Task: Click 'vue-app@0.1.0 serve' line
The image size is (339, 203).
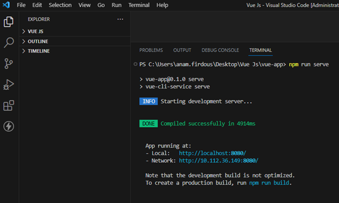Action: [x=174, y=79]
